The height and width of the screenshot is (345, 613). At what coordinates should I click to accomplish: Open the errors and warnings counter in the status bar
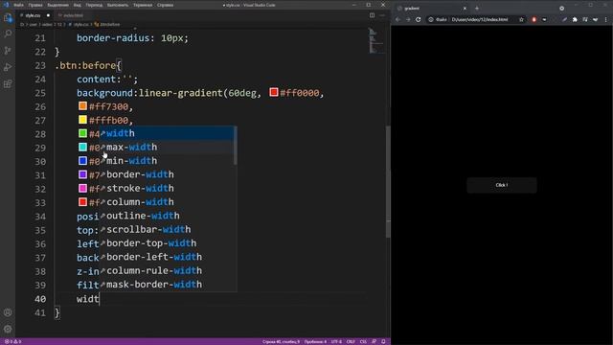(x=12, y=341)
